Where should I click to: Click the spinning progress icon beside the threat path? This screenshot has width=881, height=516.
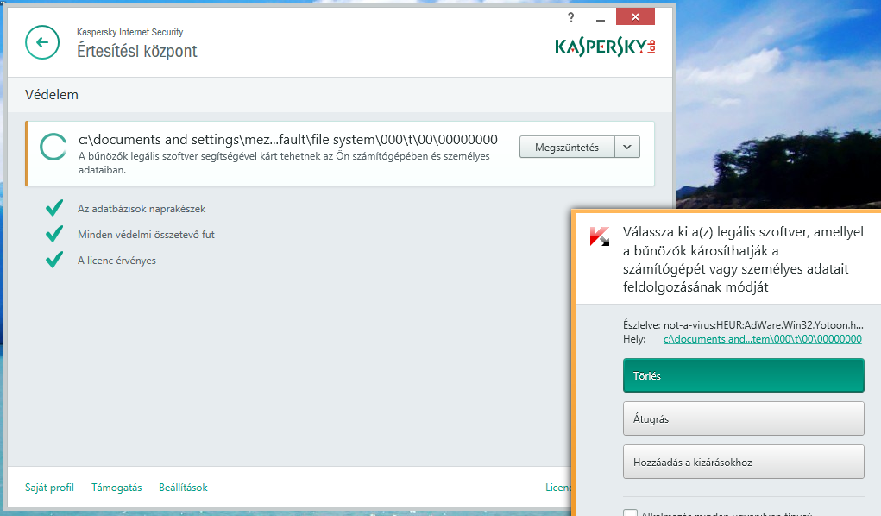click(x=54, y=148)
